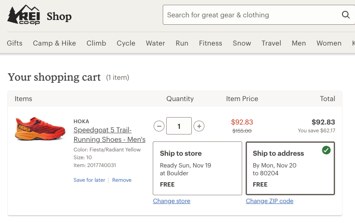Open the Snow menu

click(x=242, y=43)
